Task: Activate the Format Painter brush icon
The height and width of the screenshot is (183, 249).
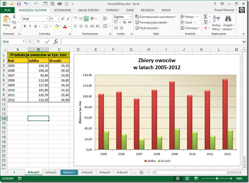Action: [14, 28]
